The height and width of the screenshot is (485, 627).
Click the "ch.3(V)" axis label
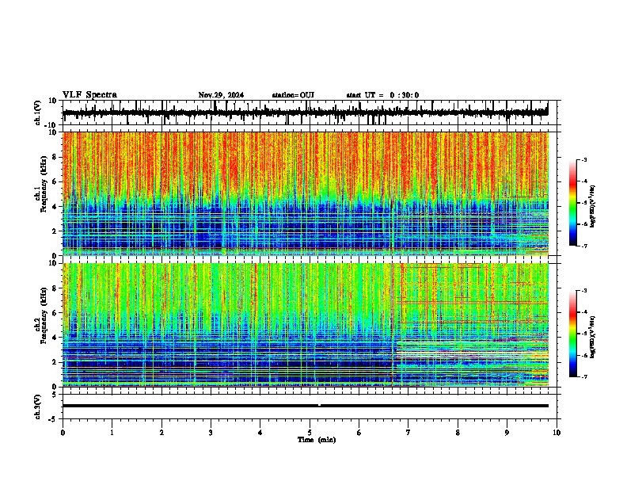(38, 407)
